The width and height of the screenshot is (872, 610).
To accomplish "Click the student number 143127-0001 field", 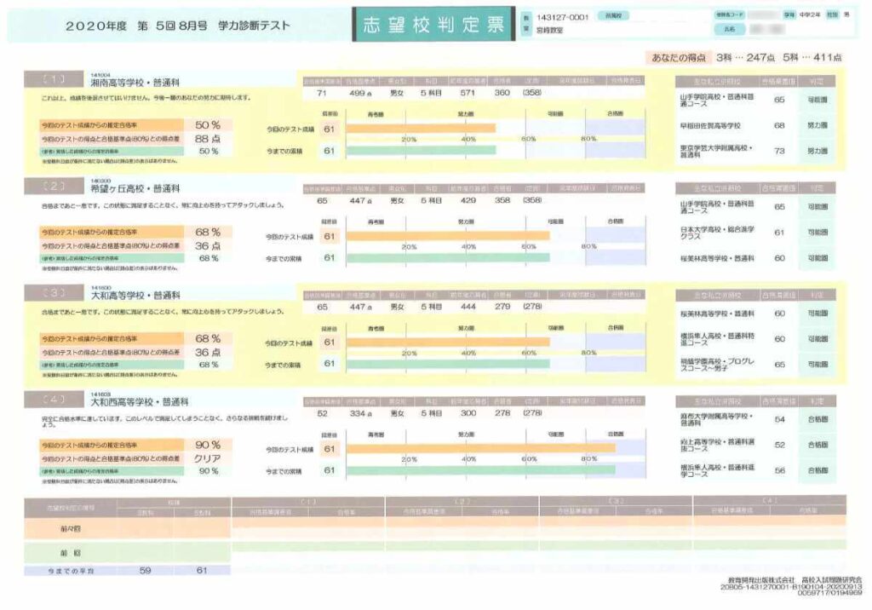I will pyautogui.click(x=561, y=18).
